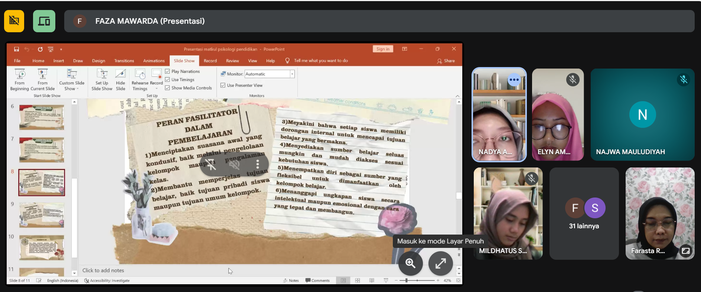Toggle the Use Presenter View checkbox
This screenshot has width=701, height=292.
(x=223, y=85)
